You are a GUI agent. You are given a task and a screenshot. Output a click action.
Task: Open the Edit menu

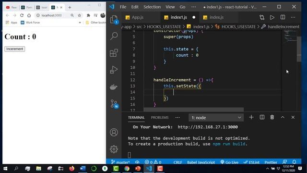[135, 7]
